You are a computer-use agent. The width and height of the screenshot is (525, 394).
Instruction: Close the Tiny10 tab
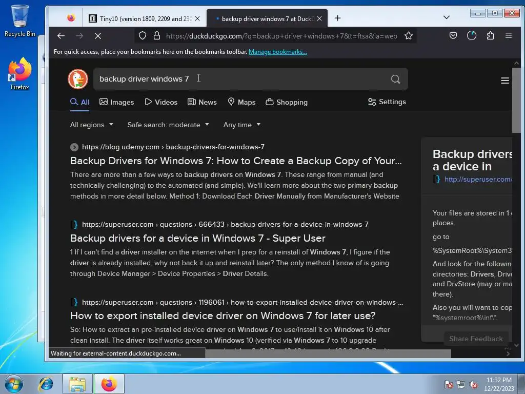tap(197, 18)
